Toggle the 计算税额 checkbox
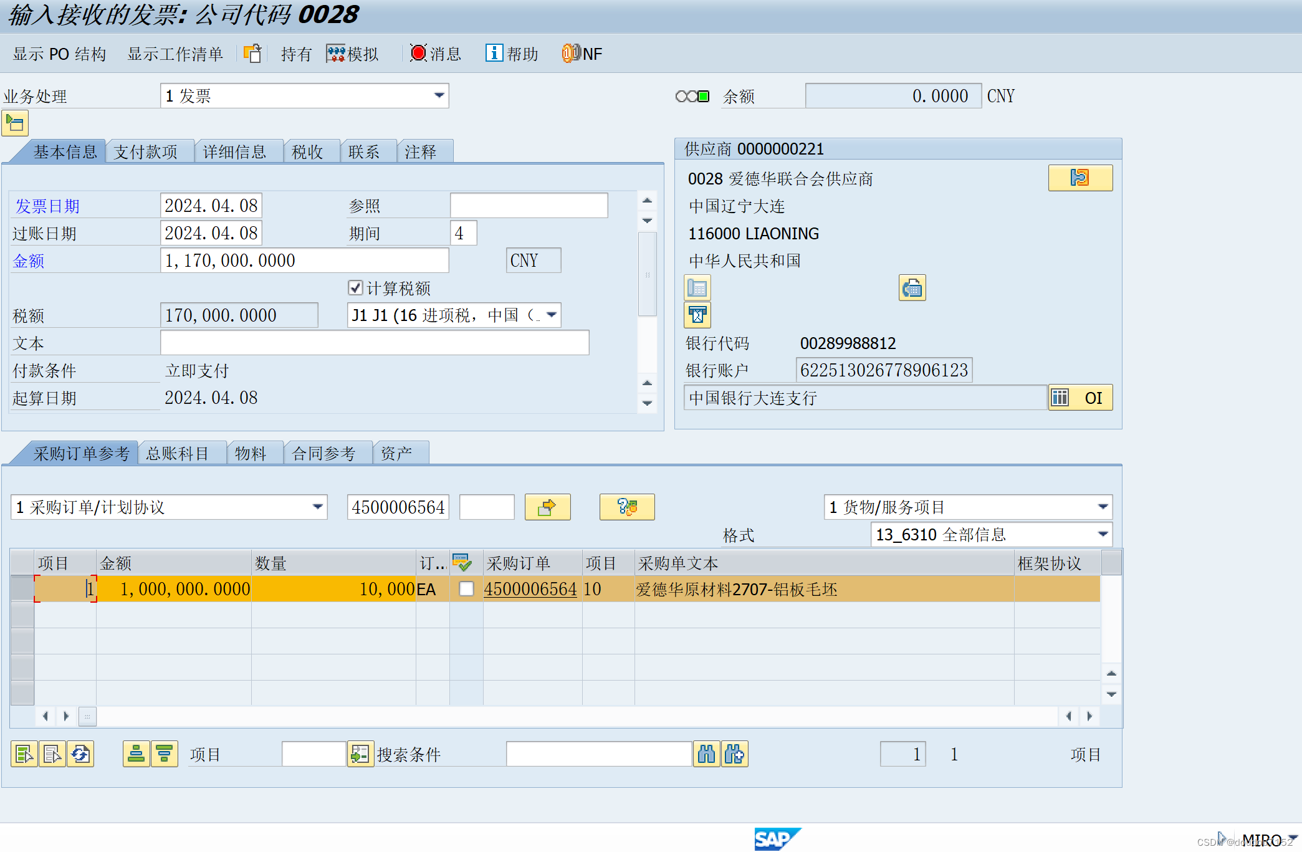1302x852 pixels. click(x=355, y=287)
